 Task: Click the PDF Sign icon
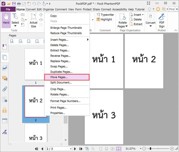tap(162, 20)
